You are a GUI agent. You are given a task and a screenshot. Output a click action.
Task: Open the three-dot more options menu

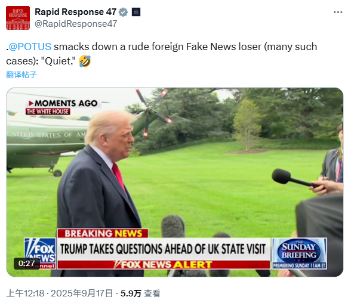pos(338,12)
